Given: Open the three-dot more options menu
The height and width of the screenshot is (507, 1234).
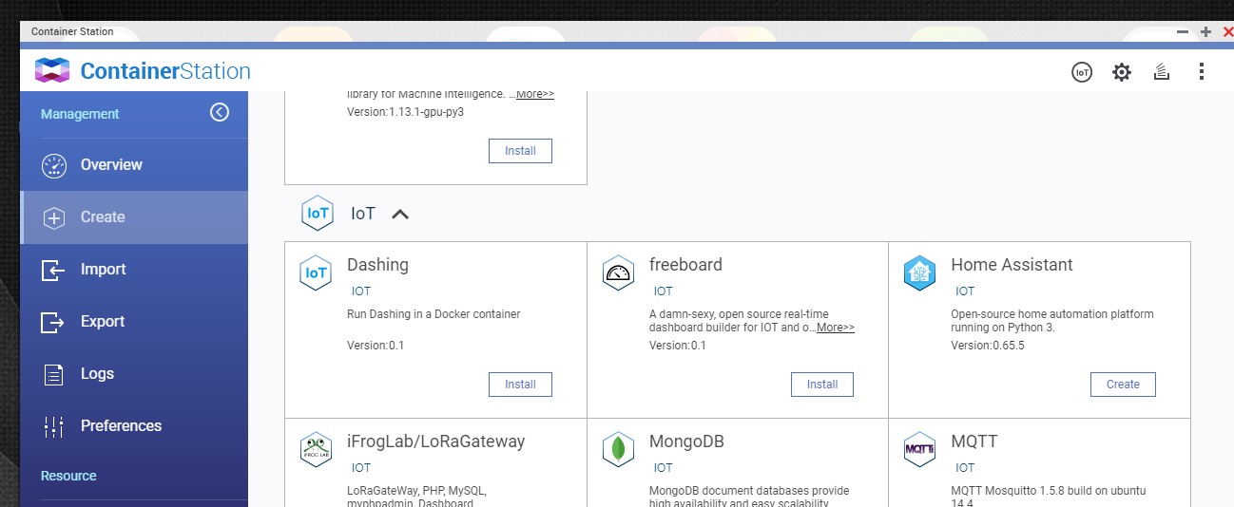Looking at the screenshot, I should pos(1202,71).
